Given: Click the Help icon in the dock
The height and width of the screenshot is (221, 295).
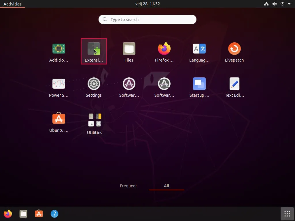Looking at the screenshot, I should point(54,214).
